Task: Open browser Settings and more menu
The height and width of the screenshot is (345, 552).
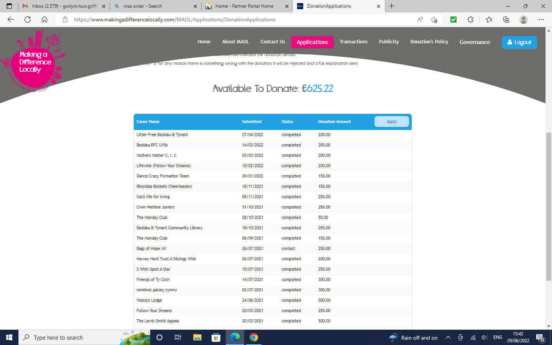Action: 541,20
